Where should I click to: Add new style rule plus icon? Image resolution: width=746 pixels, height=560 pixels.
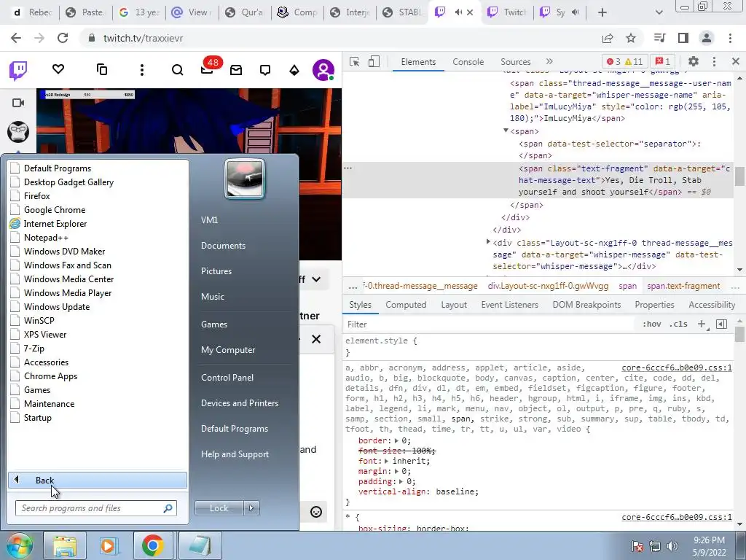pyautogui.click(x=702, y=324)
